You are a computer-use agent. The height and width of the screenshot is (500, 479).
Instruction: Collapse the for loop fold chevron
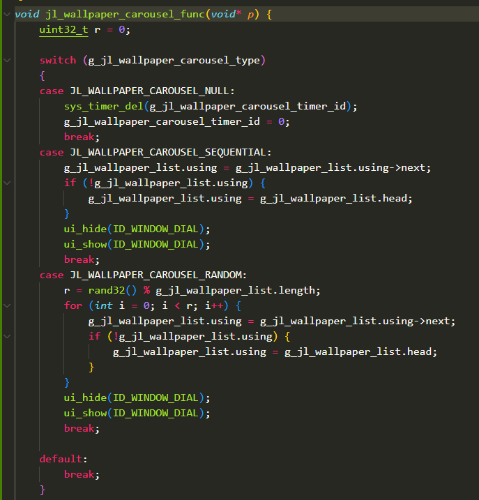click(x=7, y=306)
